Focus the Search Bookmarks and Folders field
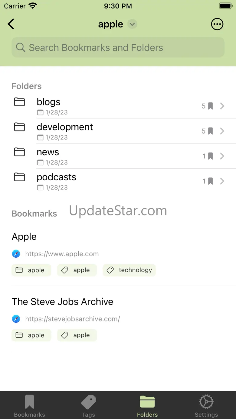 coord(118,47)
